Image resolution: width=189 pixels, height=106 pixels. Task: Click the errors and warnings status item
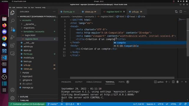point(70,104)
